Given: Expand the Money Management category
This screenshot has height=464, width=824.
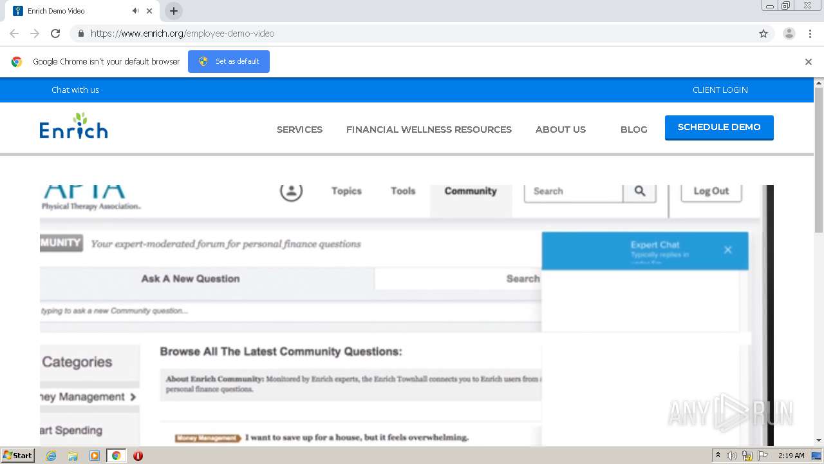Looking at the screenshot, I should pyautogui.click(x=89, y=397).
